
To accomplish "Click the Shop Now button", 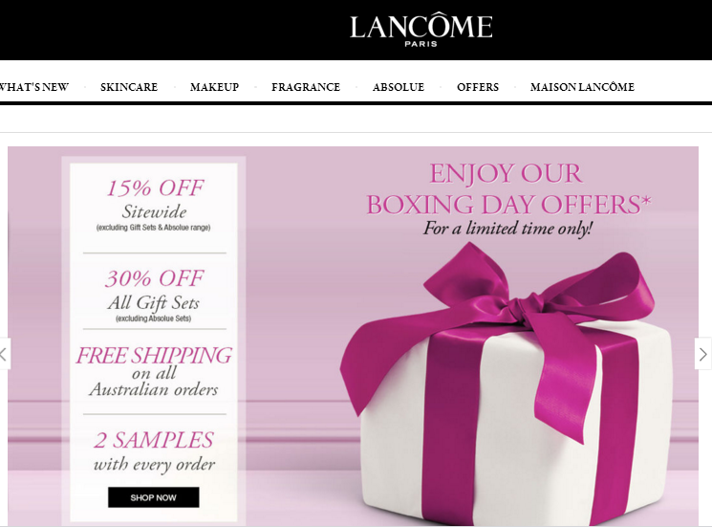I will 154,497.
